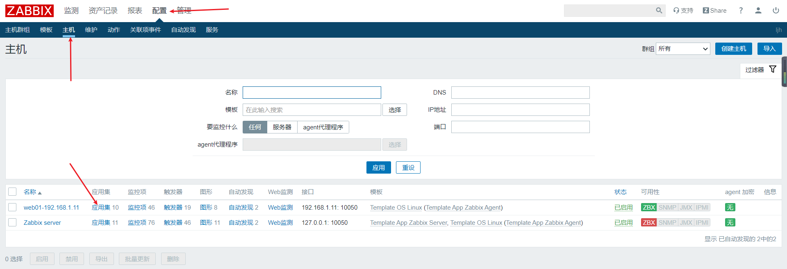Focus the DNS filter input

521,93
